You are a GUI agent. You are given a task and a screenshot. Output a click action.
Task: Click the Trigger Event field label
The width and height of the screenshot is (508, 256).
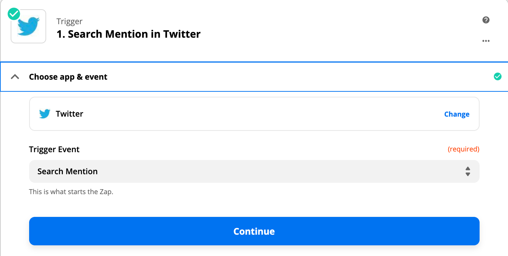pos(54,149)
